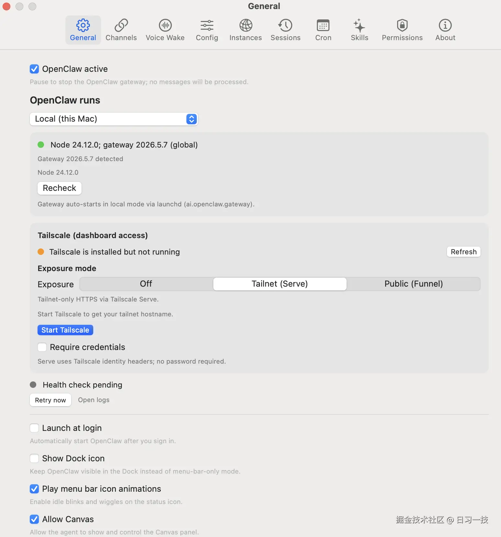Open logs link next to Retry now
The height and width of the screenshot is (537, 501).
94,400
